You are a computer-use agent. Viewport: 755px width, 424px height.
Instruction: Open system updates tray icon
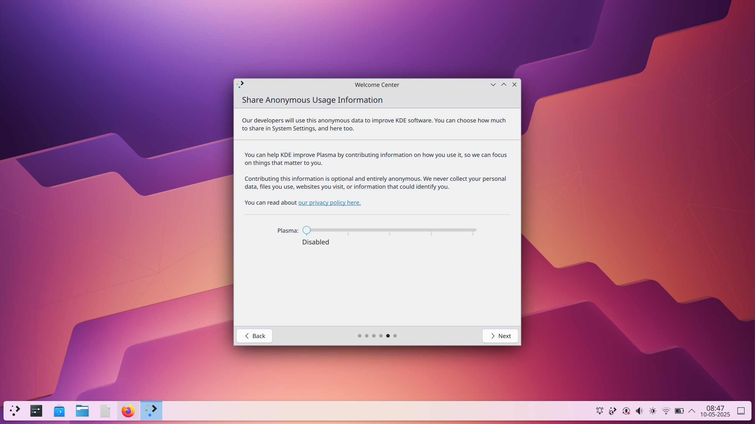click(x=626, y=411)
